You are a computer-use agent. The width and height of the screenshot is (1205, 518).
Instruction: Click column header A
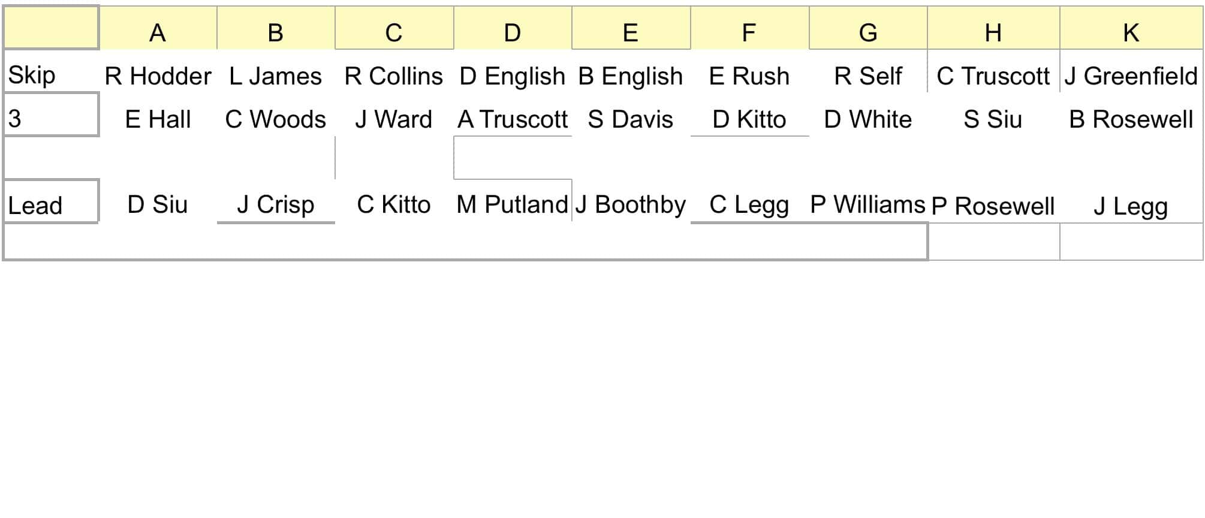pyautogui.click(x=158, y=32)
